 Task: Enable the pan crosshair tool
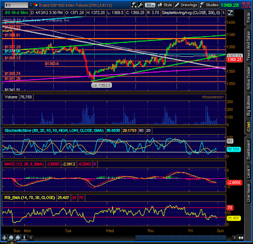tap(4, 238)
